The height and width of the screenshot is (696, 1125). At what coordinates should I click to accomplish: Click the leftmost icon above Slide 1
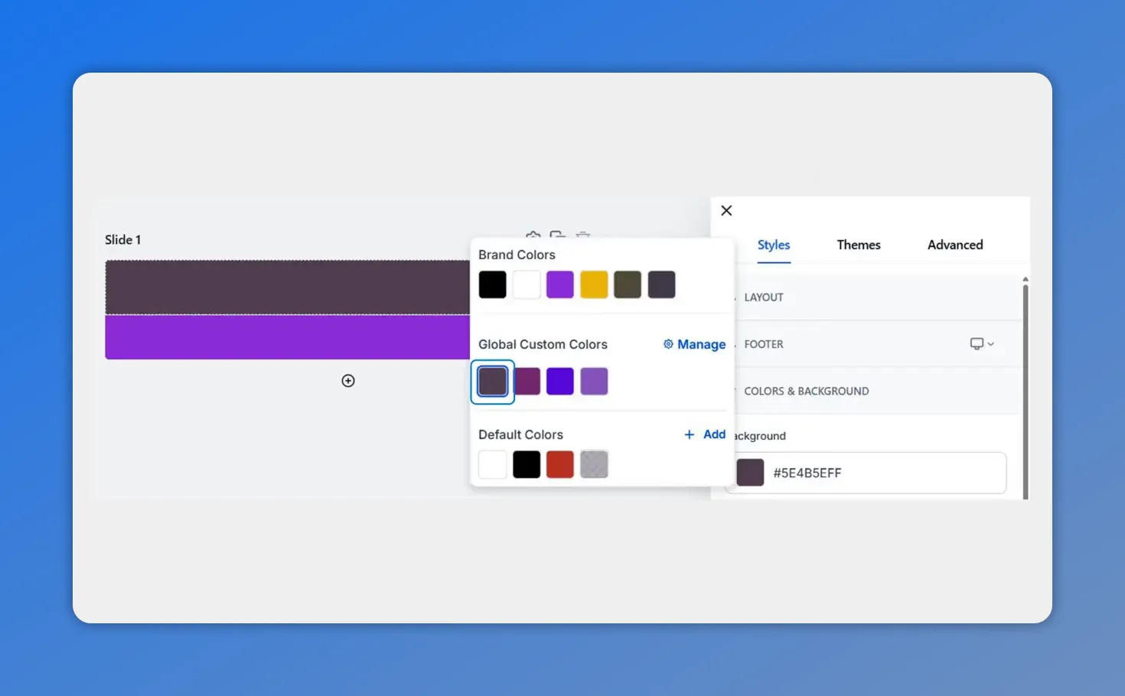point(533,236)
